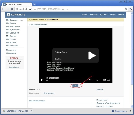The width and height of the screenshot is (134, 115).
Task: Click Добавить в Мои Видеозаписи
Action: (x=108, y=103)
